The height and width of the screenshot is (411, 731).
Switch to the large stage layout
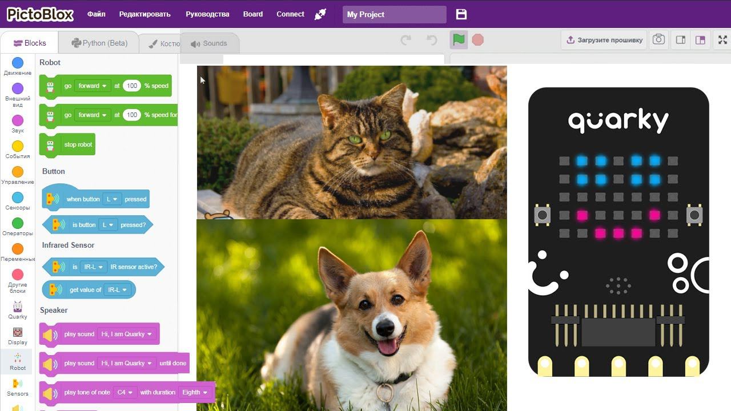click(700, 40)
